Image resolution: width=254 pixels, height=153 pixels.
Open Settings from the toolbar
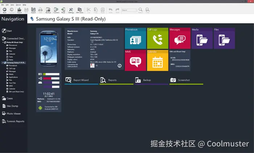[71, 10]
